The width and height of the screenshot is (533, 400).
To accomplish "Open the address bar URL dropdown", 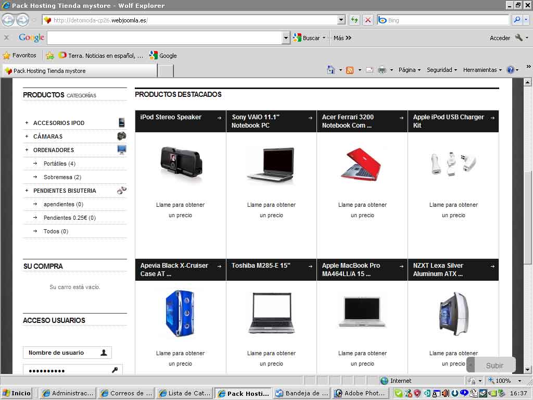I will click(341, 20).
